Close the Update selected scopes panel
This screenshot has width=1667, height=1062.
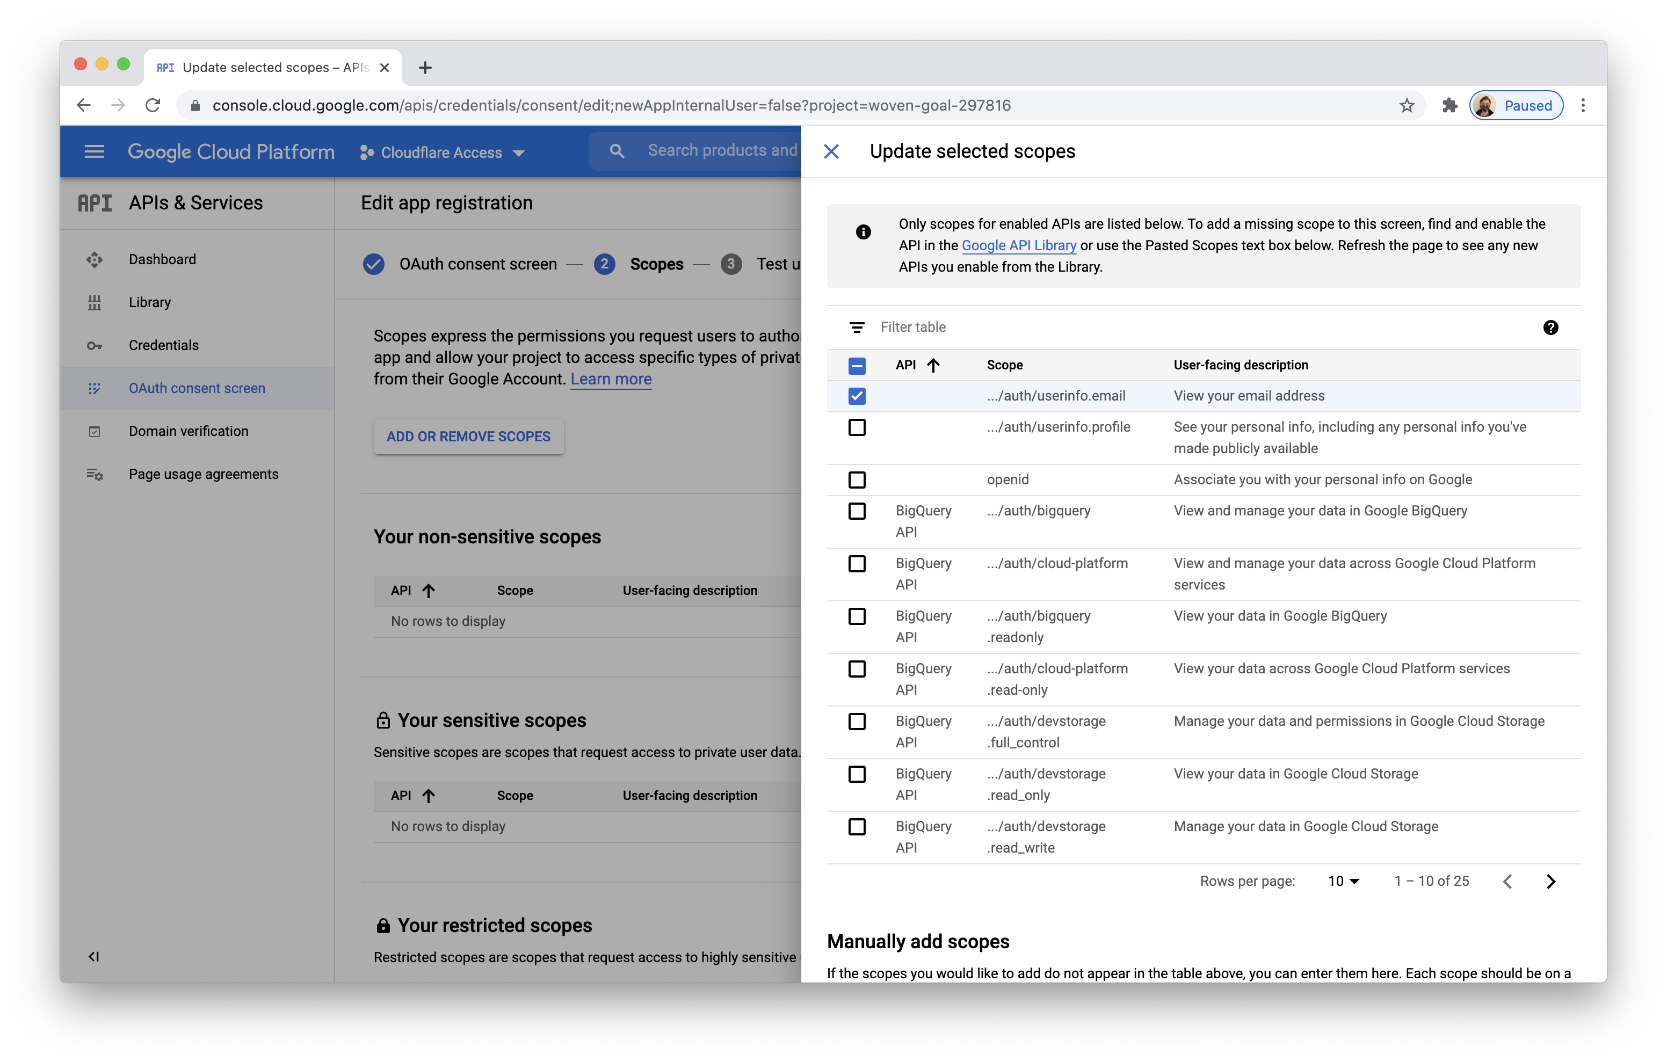coord(831,151)
